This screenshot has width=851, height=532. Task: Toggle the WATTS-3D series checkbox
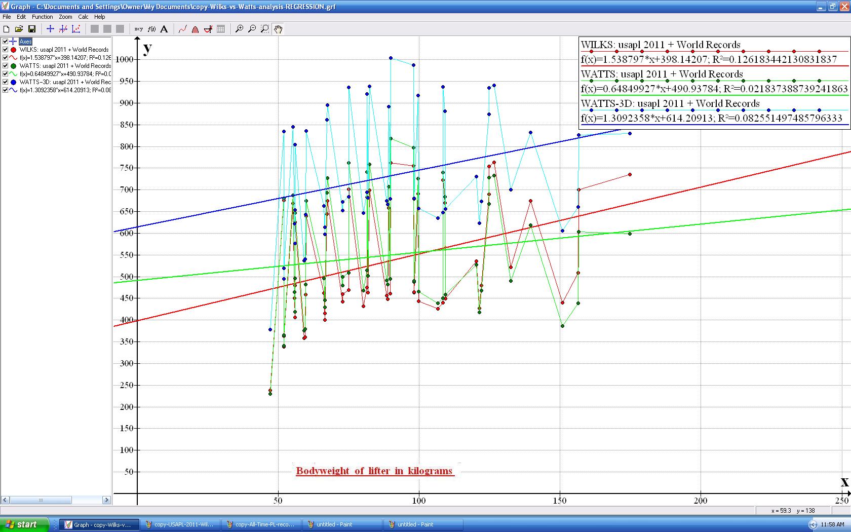click(6, 82)
